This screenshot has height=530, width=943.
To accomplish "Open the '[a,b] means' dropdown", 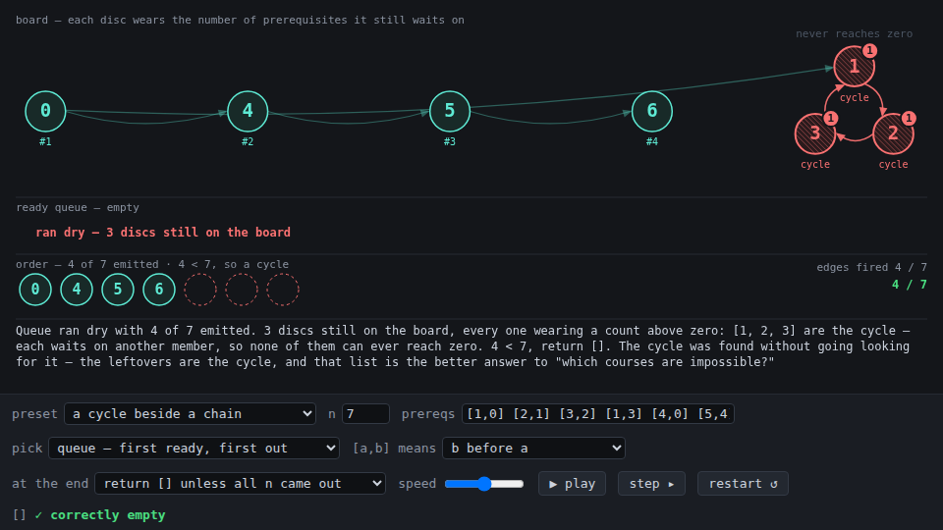I will click(x=533, y=448).
